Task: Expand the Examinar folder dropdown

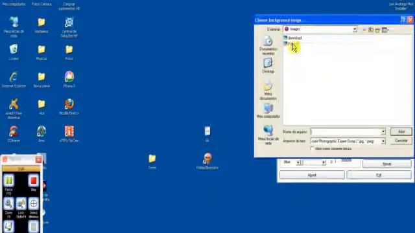Action: point(355,29)
